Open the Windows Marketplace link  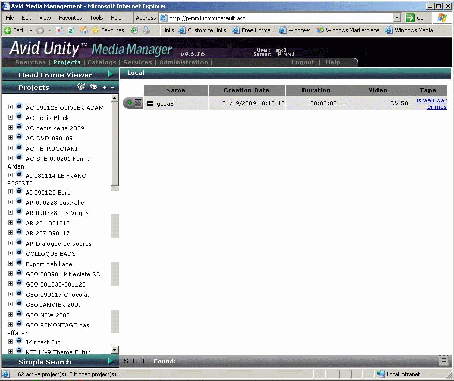click(348, 30)
